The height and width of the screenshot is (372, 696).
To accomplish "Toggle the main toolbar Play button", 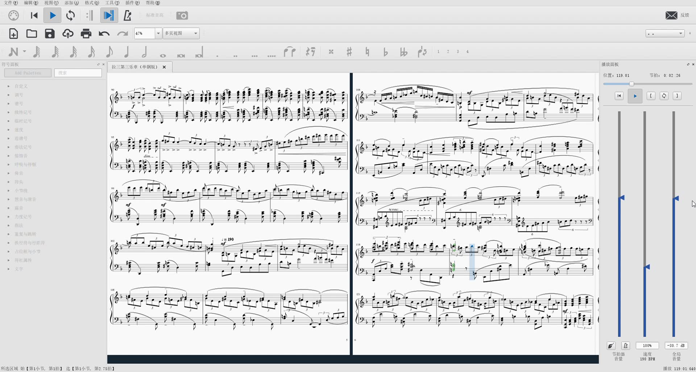I will tap(53, 16).
